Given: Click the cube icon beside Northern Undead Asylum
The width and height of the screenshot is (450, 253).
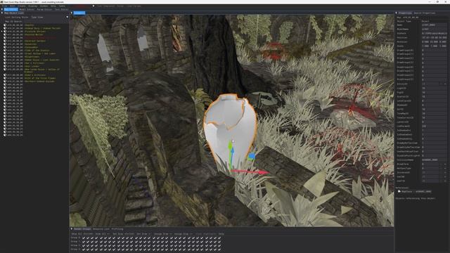Looking at the screenshot, I should tap(5, 82).
